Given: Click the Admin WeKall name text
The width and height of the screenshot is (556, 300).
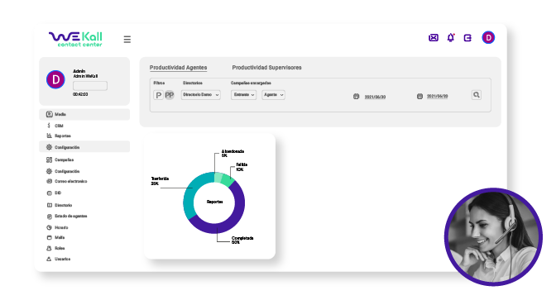Looking at the screenshot, I should (85, 76).
